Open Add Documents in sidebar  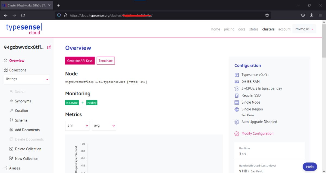pyautogui.click(x=27, y=130)
